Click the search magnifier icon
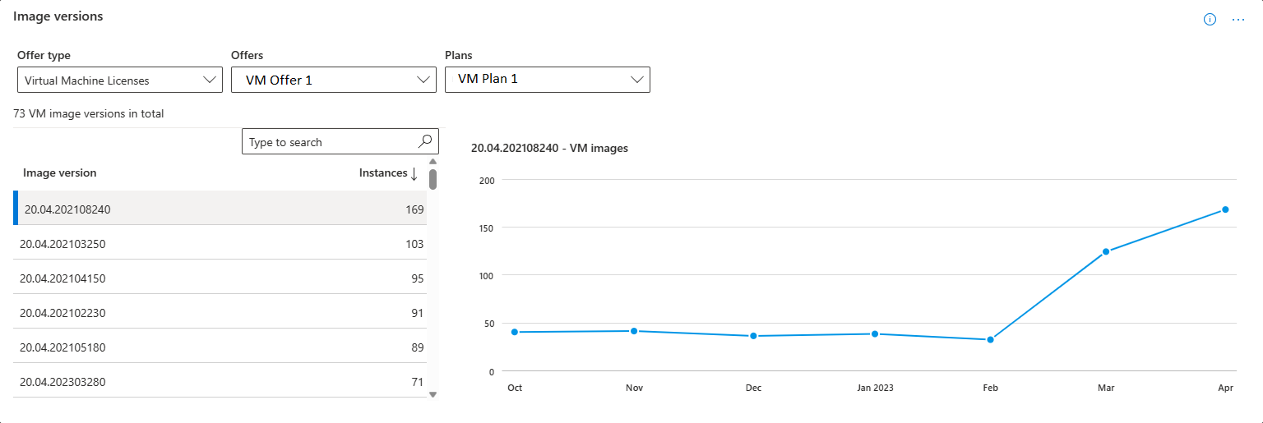Screen dimensions: 1263x423 [425, 141]
